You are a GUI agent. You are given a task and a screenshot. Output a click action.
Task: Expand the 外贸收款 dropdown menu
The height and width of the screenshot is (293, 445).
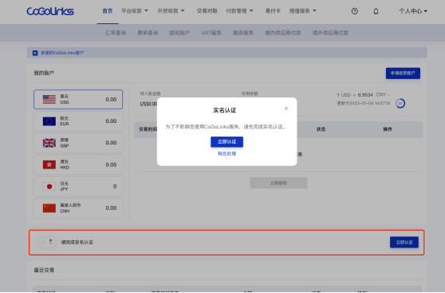click(171, 11)
